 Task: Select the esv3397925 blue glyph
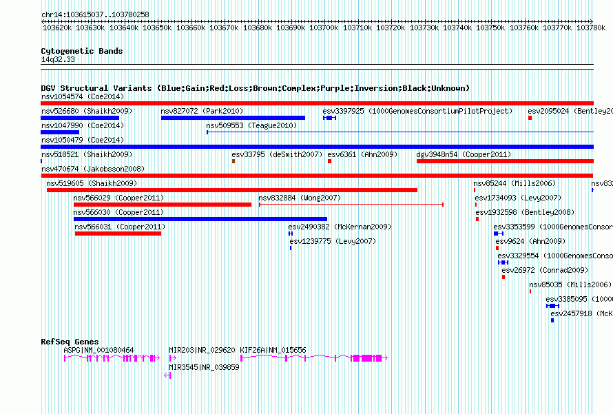329,118
